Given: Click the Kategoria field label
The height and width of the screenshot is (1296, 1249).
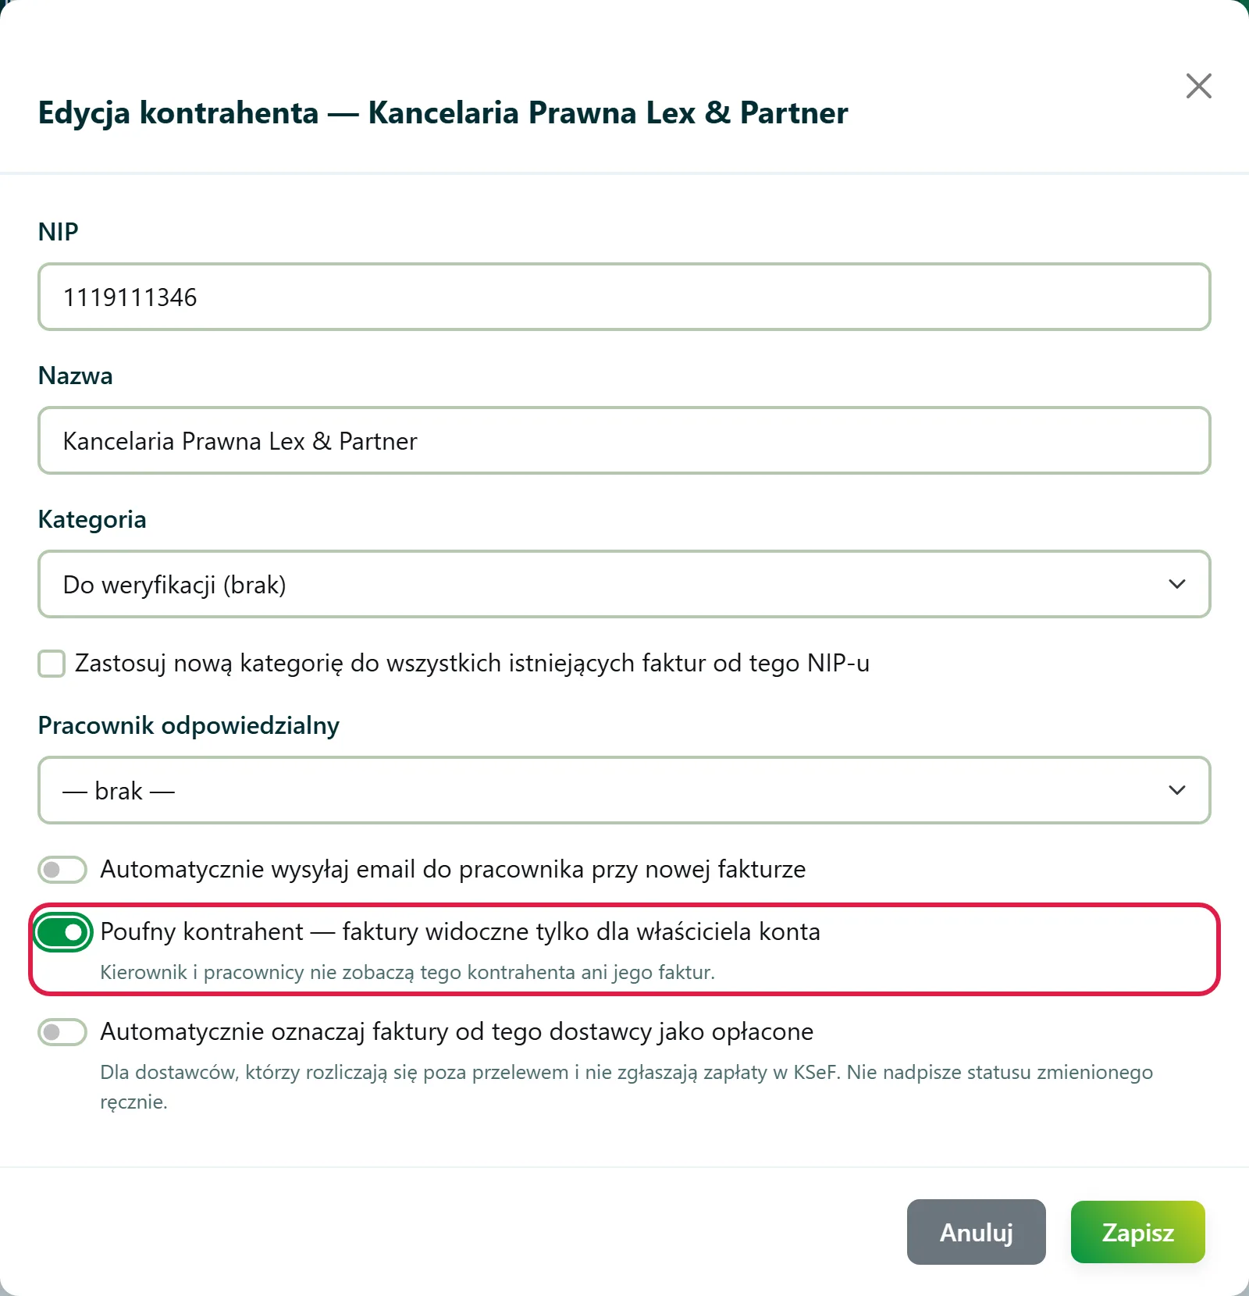Looking at the screenshot, I should 92,520.
